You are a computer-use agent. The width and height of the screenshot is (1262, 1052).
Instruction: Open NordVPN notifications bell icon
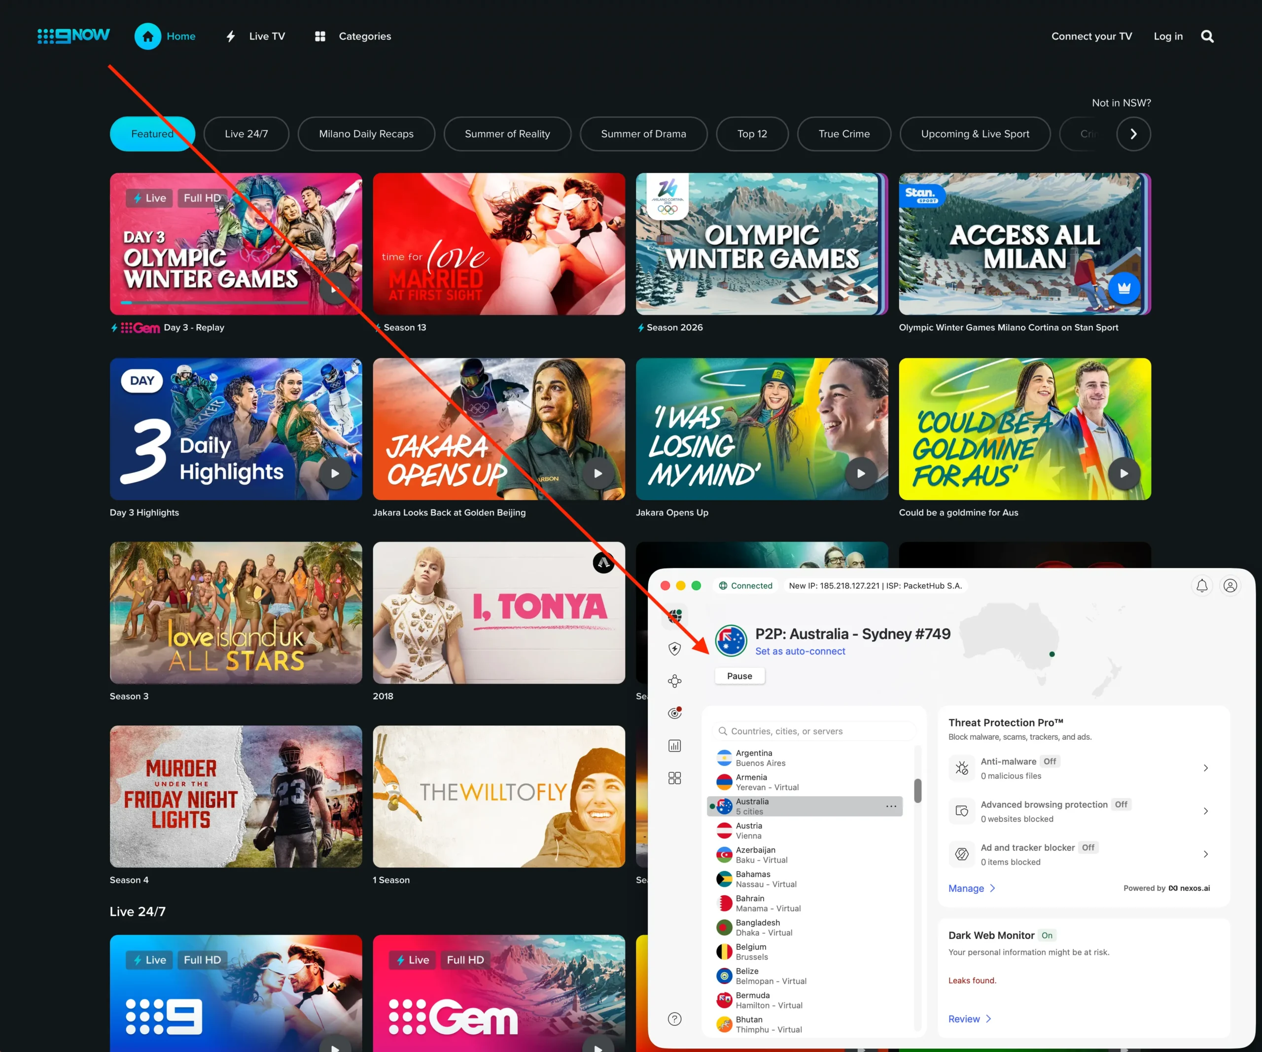(x=1202, y=585)
